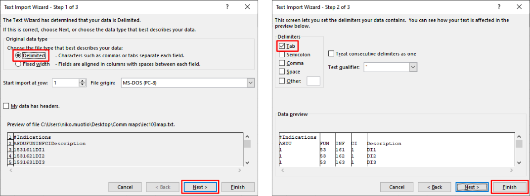The width and height of the screenshot is (530, 196).
Task: Click the DI2 cell in Data preview
Action: [372, 156]
